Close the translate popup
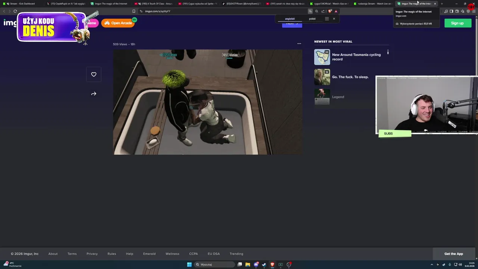478x269 pixels. point(334,19)
